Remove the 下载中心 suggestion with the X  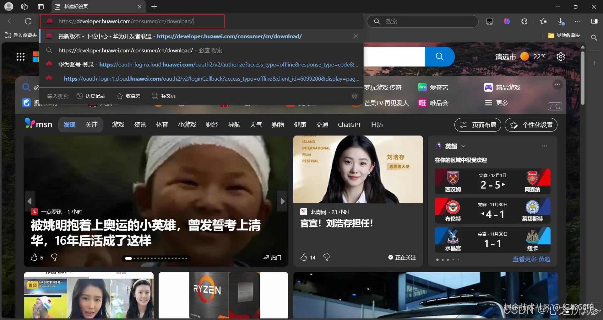click(x=356, y=36)
